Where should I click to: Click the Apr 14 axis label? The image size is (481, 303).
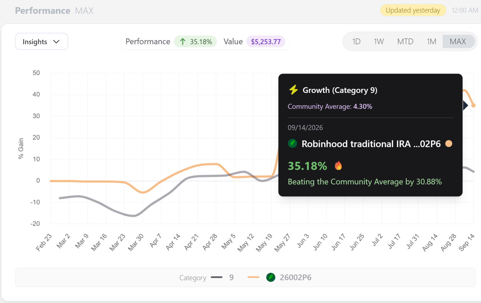173,242
